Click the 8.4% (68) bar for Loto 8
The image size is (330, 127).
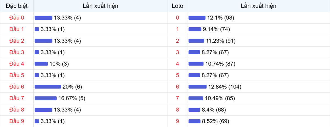[x=194, y=110]
